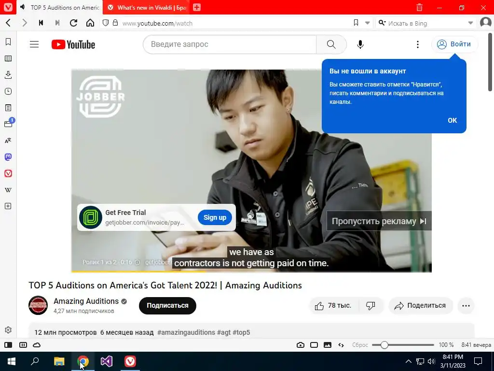
Task: Toggle images display in status bar
Action: click(328, 345)
